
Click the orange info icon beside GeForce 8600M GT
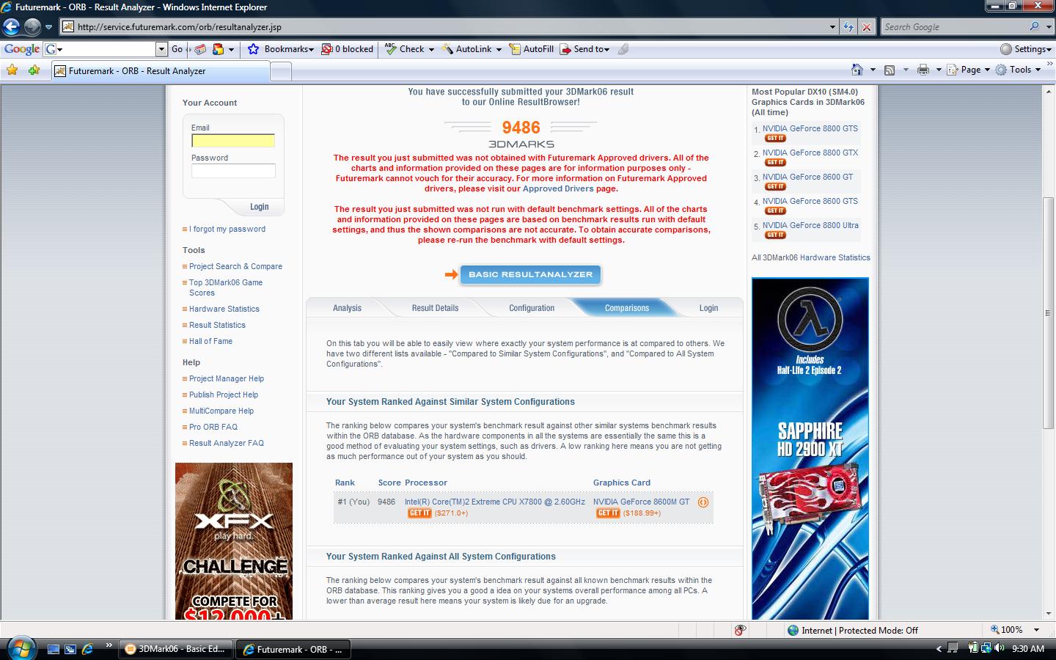point(703,502)
